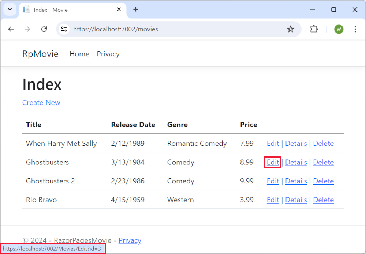
Task: Open site settings icon in address bar
Action: tap(64, 29)
